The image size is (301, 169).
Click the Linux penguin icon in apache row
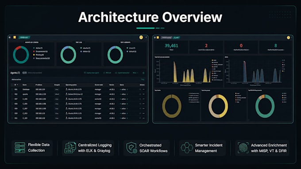point(66,94)
